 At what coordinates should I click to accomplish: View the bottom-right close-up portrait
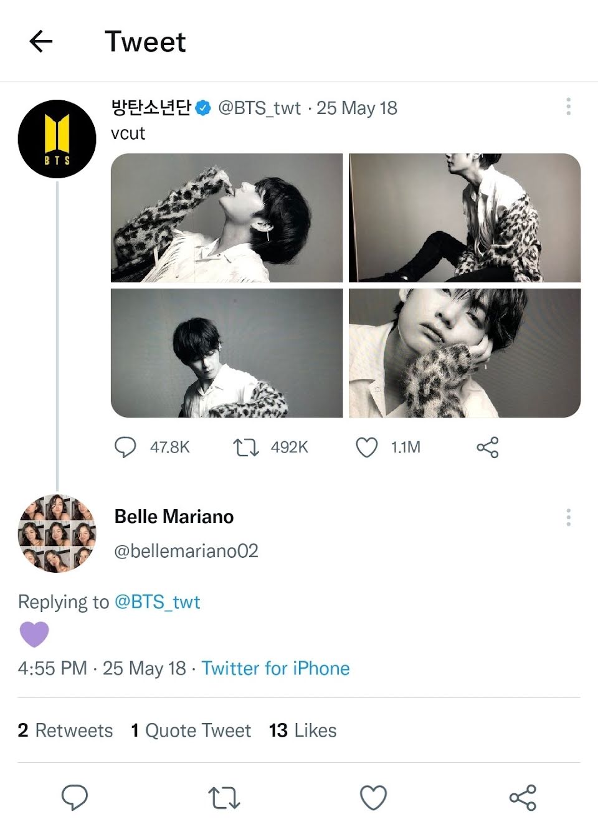click(465, 353)
